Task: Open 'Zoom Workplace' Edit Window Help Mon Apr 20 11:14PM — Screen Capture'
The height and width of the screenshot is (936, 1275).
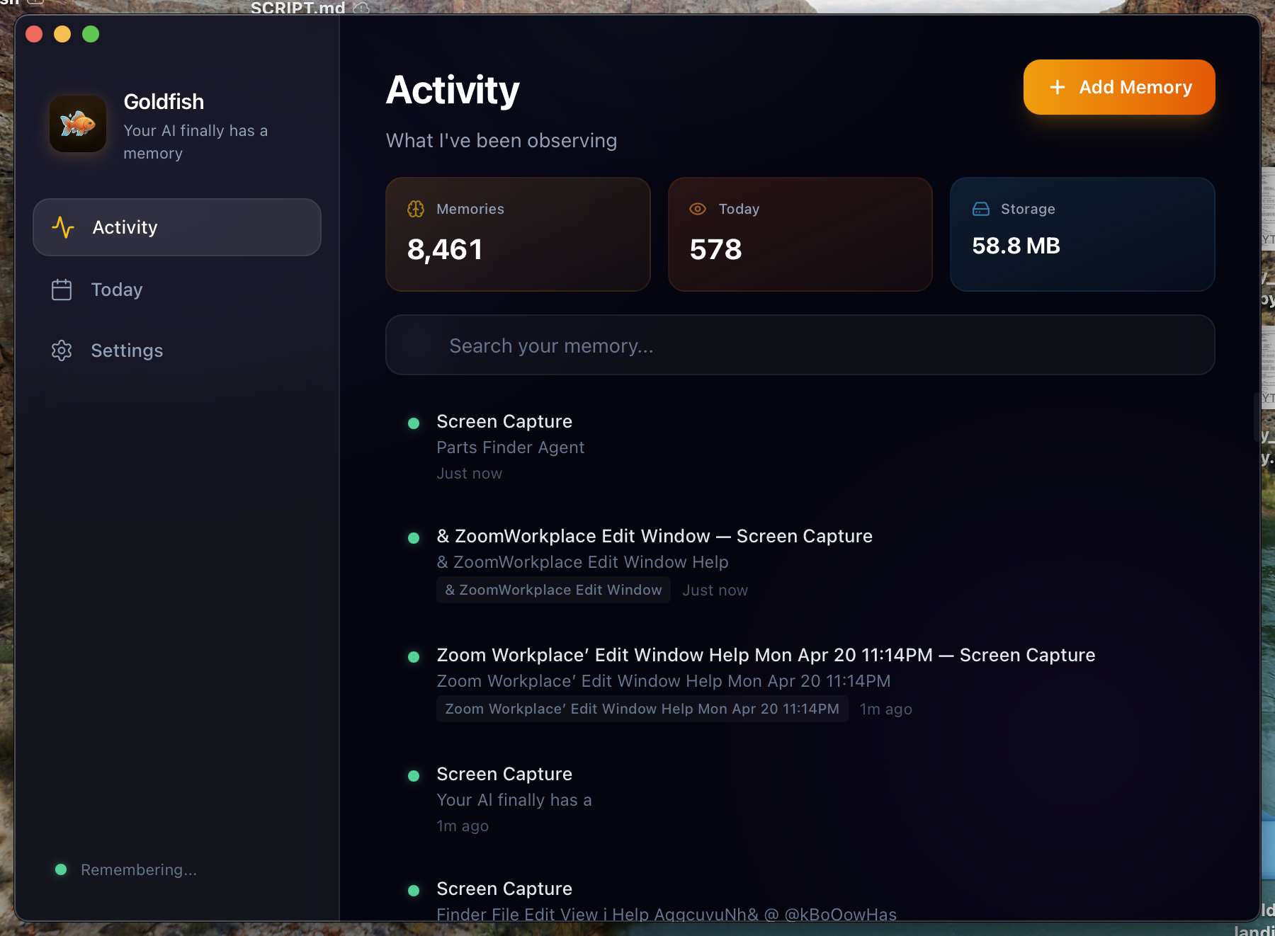Action: click(x=766, y=655)
